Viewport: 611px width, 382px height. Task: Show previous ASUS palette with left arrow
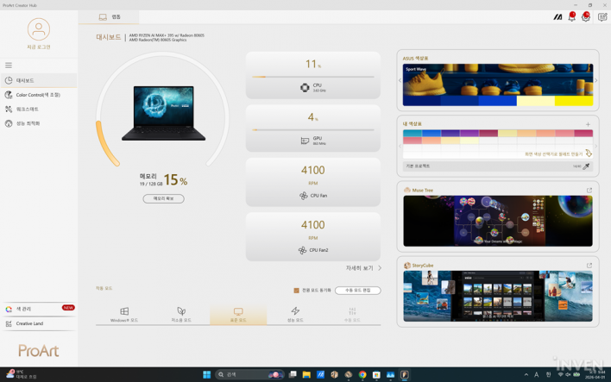click(400, 80)
